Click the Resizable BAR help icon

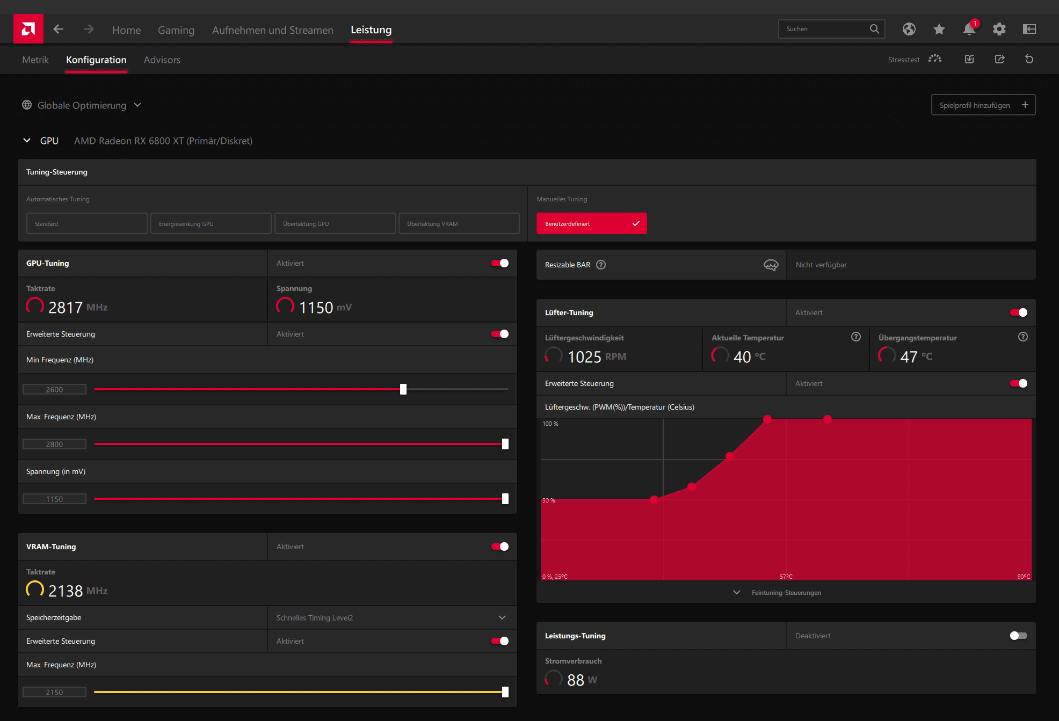pyautogui.click(x=601, y=265)
